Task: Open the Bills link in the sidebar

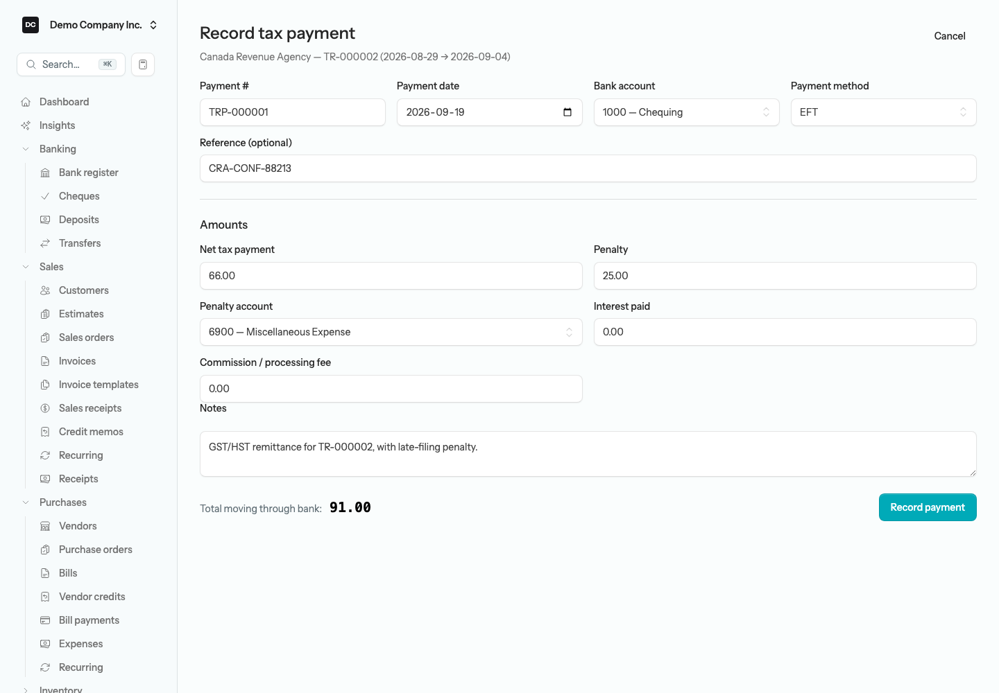Action: point(68,573)
